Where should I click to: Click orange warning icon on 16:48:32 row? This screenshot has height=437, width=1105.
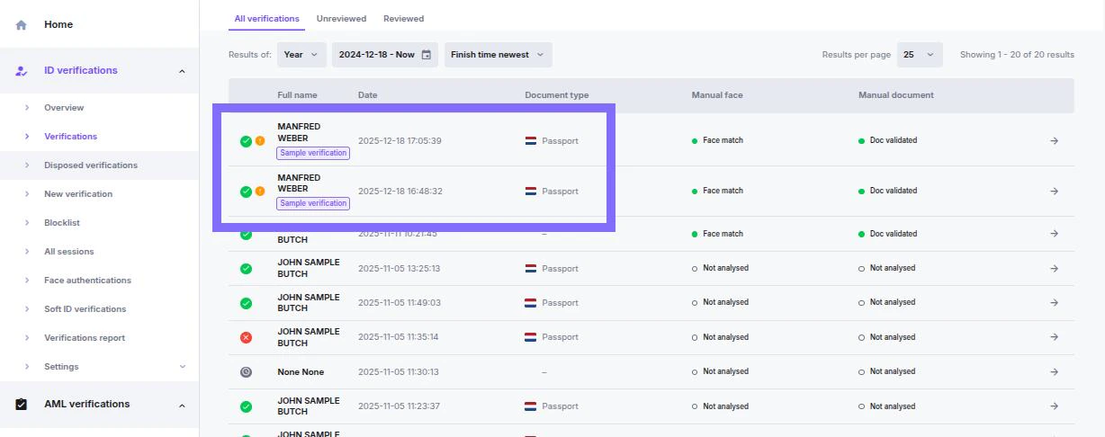[260, 192]
